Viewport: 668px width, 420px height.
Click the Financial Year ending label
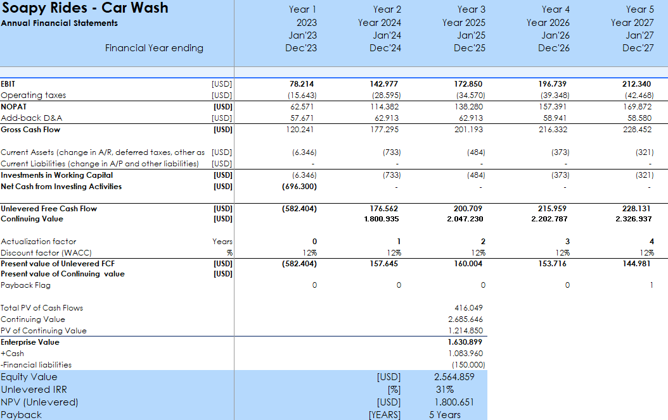point(154,48)
